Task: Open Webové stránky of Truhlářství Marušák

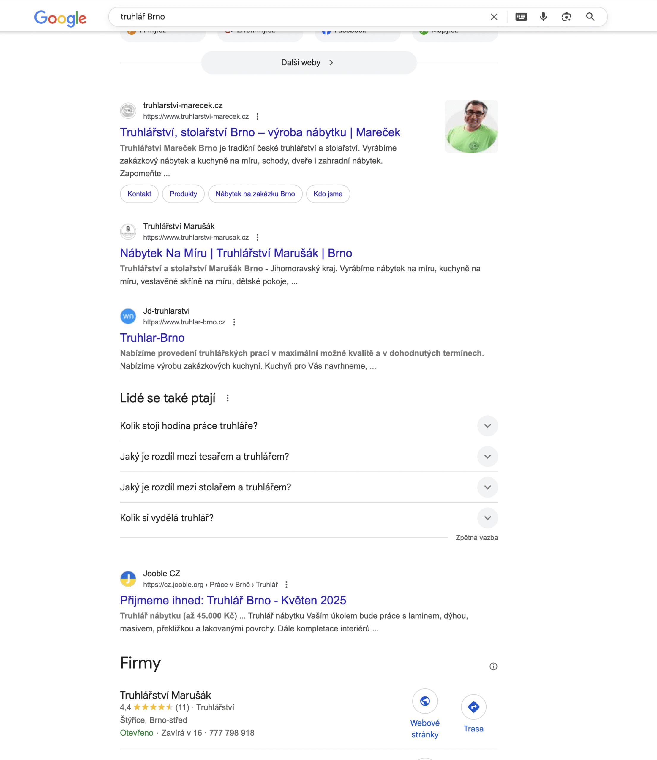Action: pyautogui.click(x=425, y=714)
